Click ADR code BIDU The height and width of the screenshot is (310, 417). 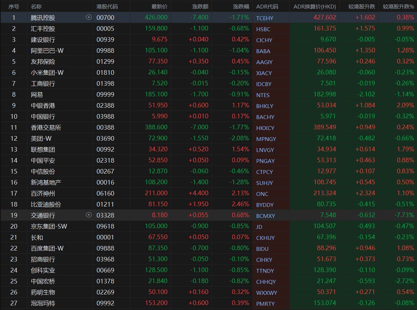click(263, 249)
